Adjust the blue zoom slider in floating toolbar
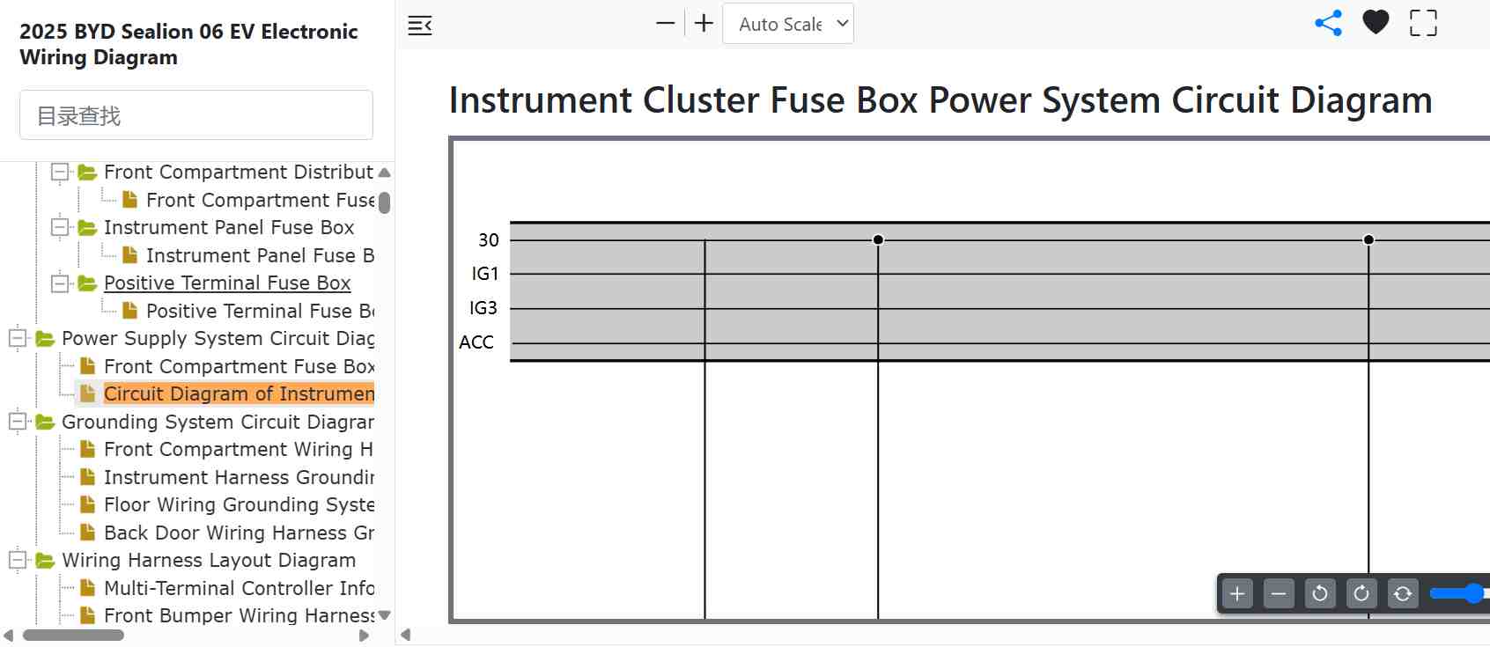Image resolution: width=1490 pixels, height=647 pixels. coord(1472,594)
